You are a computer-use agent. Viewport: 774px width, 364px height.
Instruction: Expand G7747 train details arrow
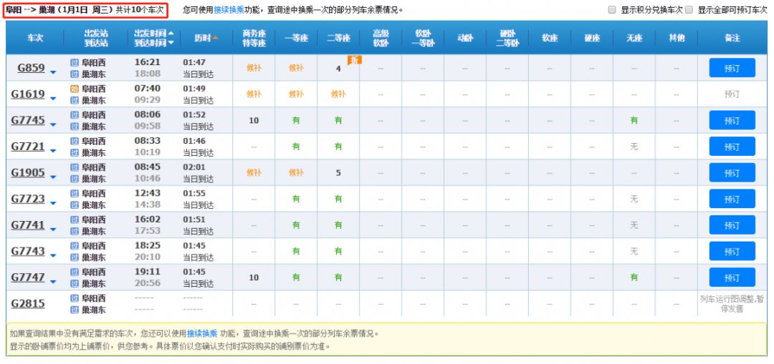click(x=53, y=282)
